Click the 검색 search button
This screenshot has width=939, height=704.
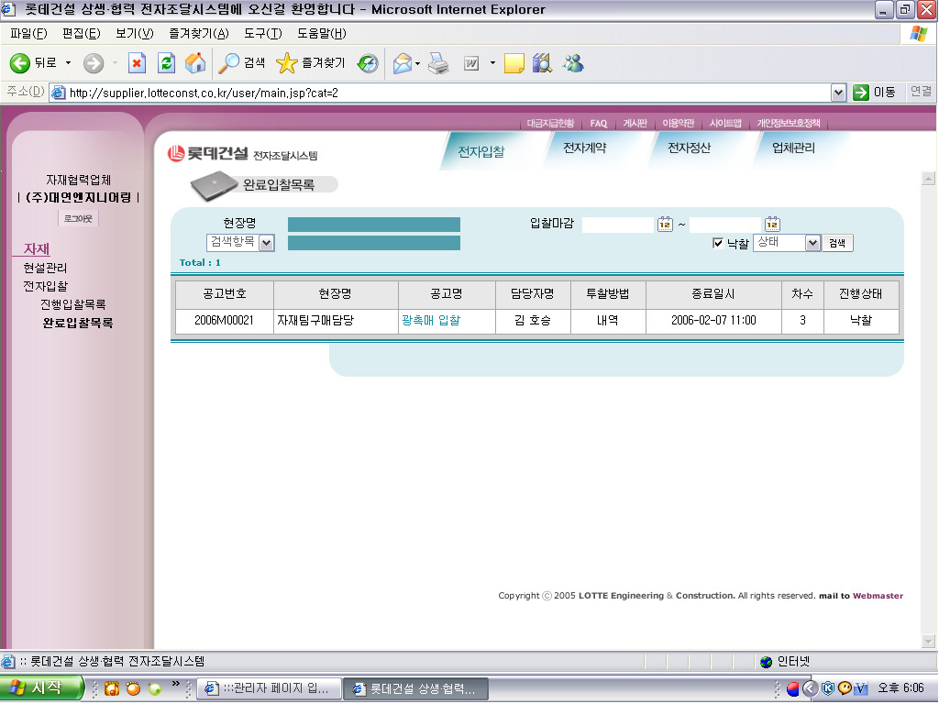(837, 243)
